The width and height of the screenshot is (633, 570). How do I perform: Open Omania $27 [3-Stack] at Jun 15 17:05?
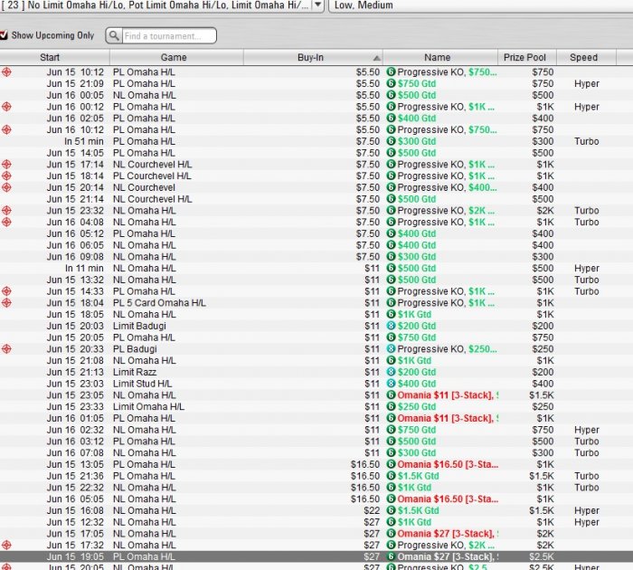click(448, 534)
